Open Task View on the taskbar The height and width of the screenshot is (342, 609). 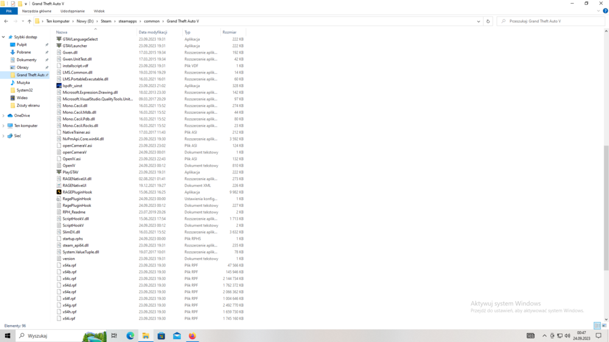tap(114, 336)
